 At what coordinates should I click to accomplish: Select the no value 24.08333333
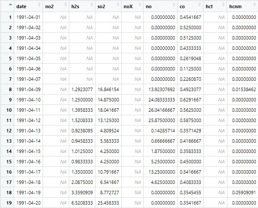[x=160, y=99]
